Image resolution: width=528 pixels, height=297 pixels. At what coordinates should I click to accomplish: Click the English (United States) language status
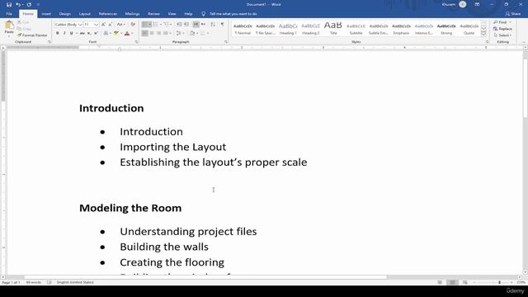[x=75, y=282]
